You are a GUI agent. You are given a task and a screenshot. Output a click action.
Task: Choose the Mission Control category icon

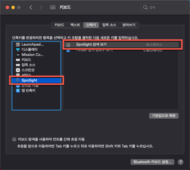(x=18, y=55)
